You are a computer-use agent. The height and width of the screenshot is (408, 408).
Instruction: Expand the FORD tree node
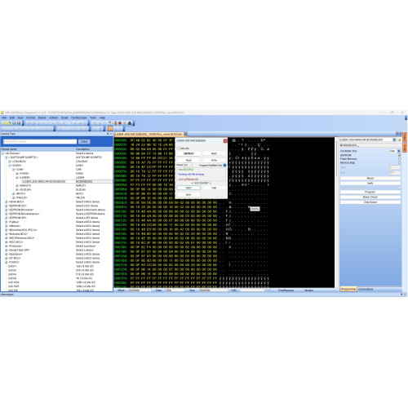tap(17, 173)
